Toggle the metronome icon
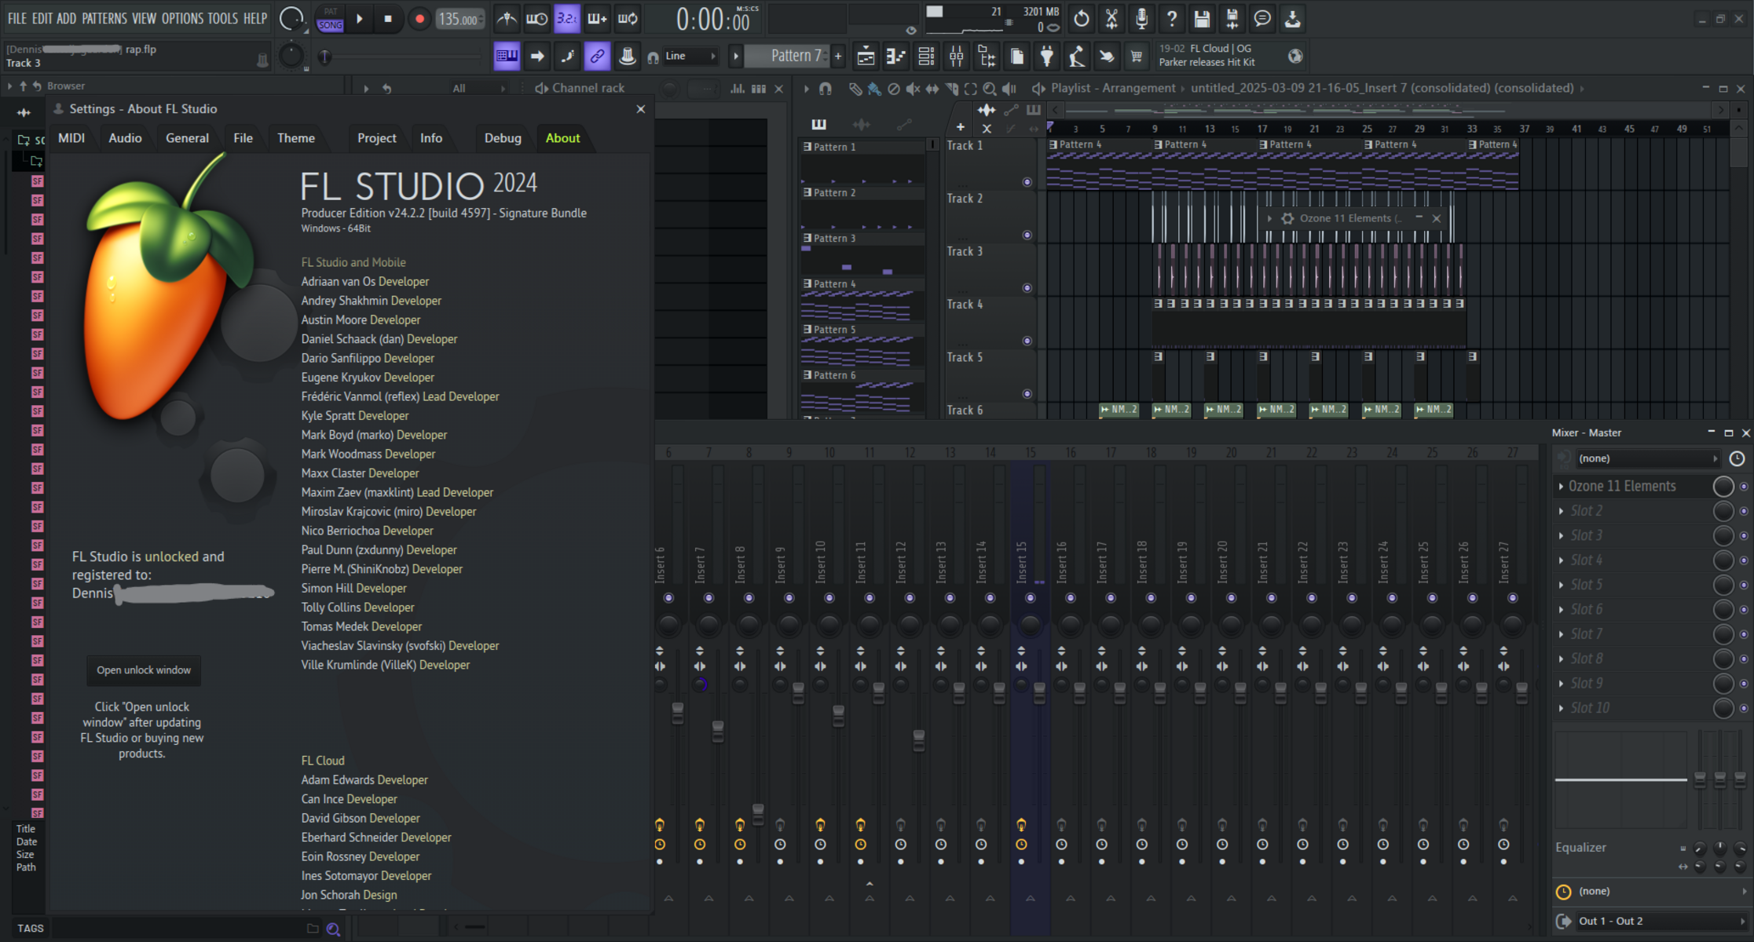The width and height of the screenshot is (1754, 942). tap(507, 19)
